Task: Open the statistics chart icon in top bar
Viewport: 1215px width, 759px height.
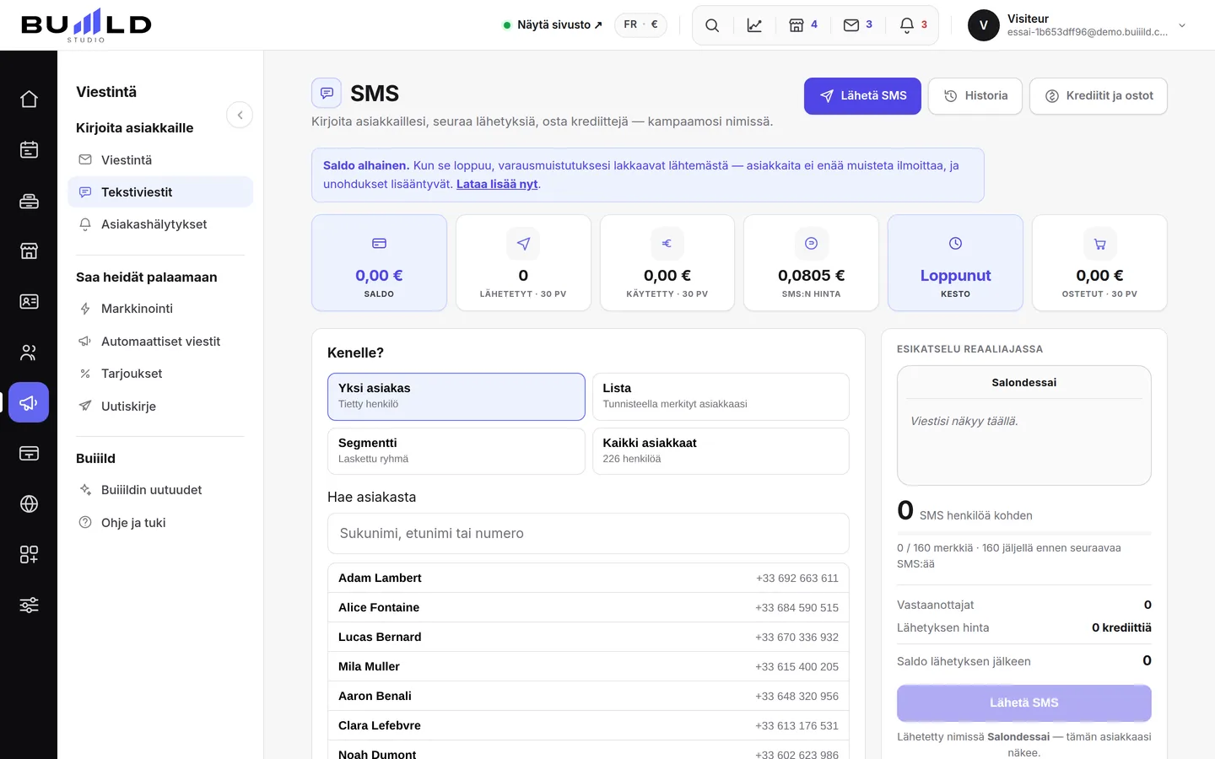Action: (x=754, y=25)
